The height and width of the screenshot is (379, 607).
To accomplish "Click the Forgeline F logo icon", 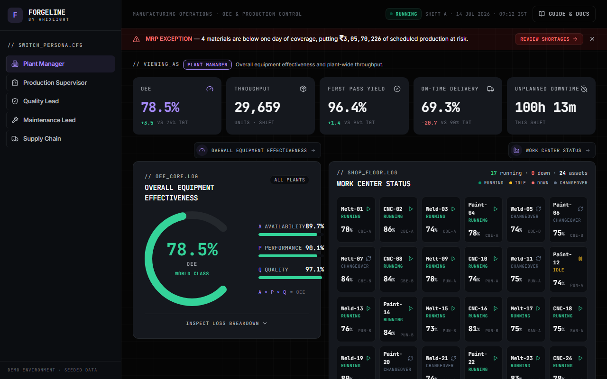I will (x=15, y=15).
